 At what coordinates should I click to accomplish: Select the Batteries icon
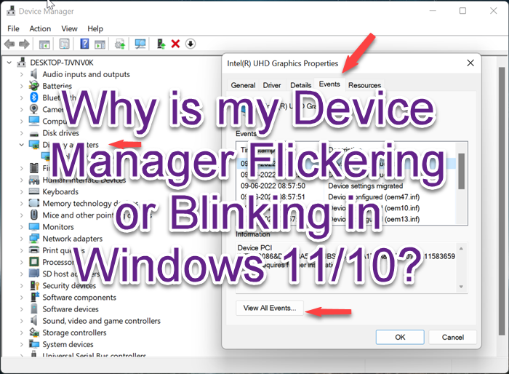[33, 86]
